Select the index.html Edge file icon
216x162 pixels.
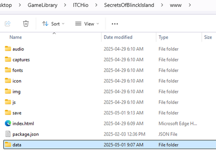pos(8,123)
